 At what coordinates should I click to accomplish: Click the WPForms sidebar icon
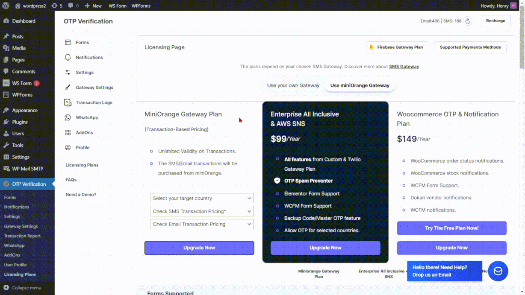[x=6, y=95]
